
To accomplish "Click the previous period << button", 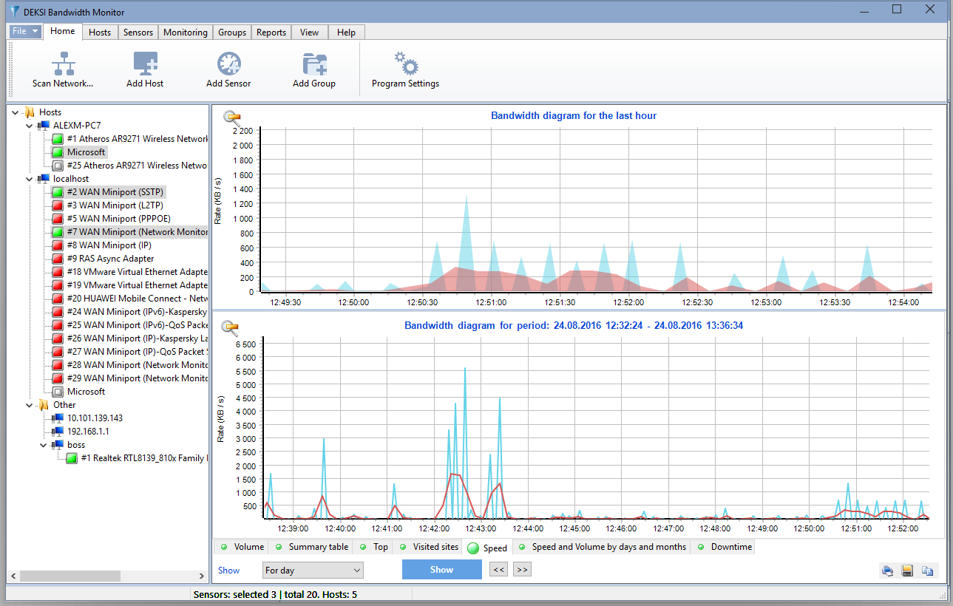I will coord(498,570).
